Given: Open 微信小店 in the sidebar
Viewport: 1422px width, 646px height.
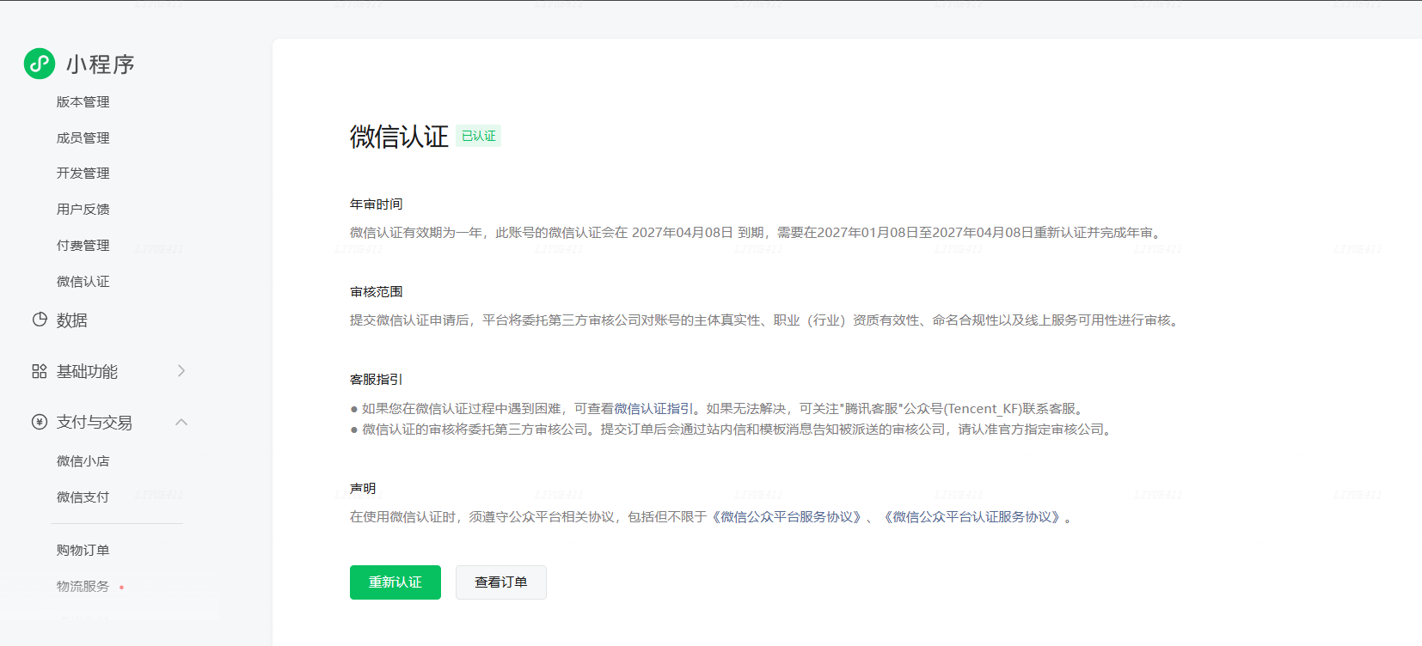Looking at the screenshot, I should [x=83, y=460].
